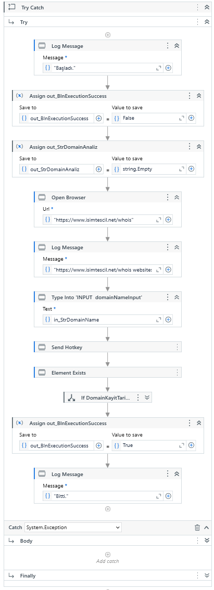Viewport: 214px width, 590px height.
Task: Click plus button beside Open Browser Url
Action: [168, 220]
